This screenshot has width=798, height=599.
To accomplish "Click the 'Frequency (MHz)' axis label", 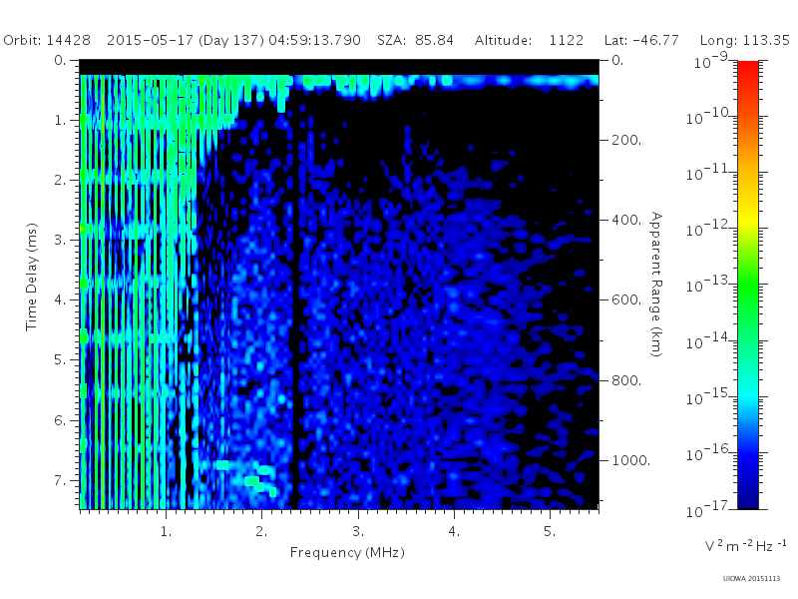I will pos(347,553).
